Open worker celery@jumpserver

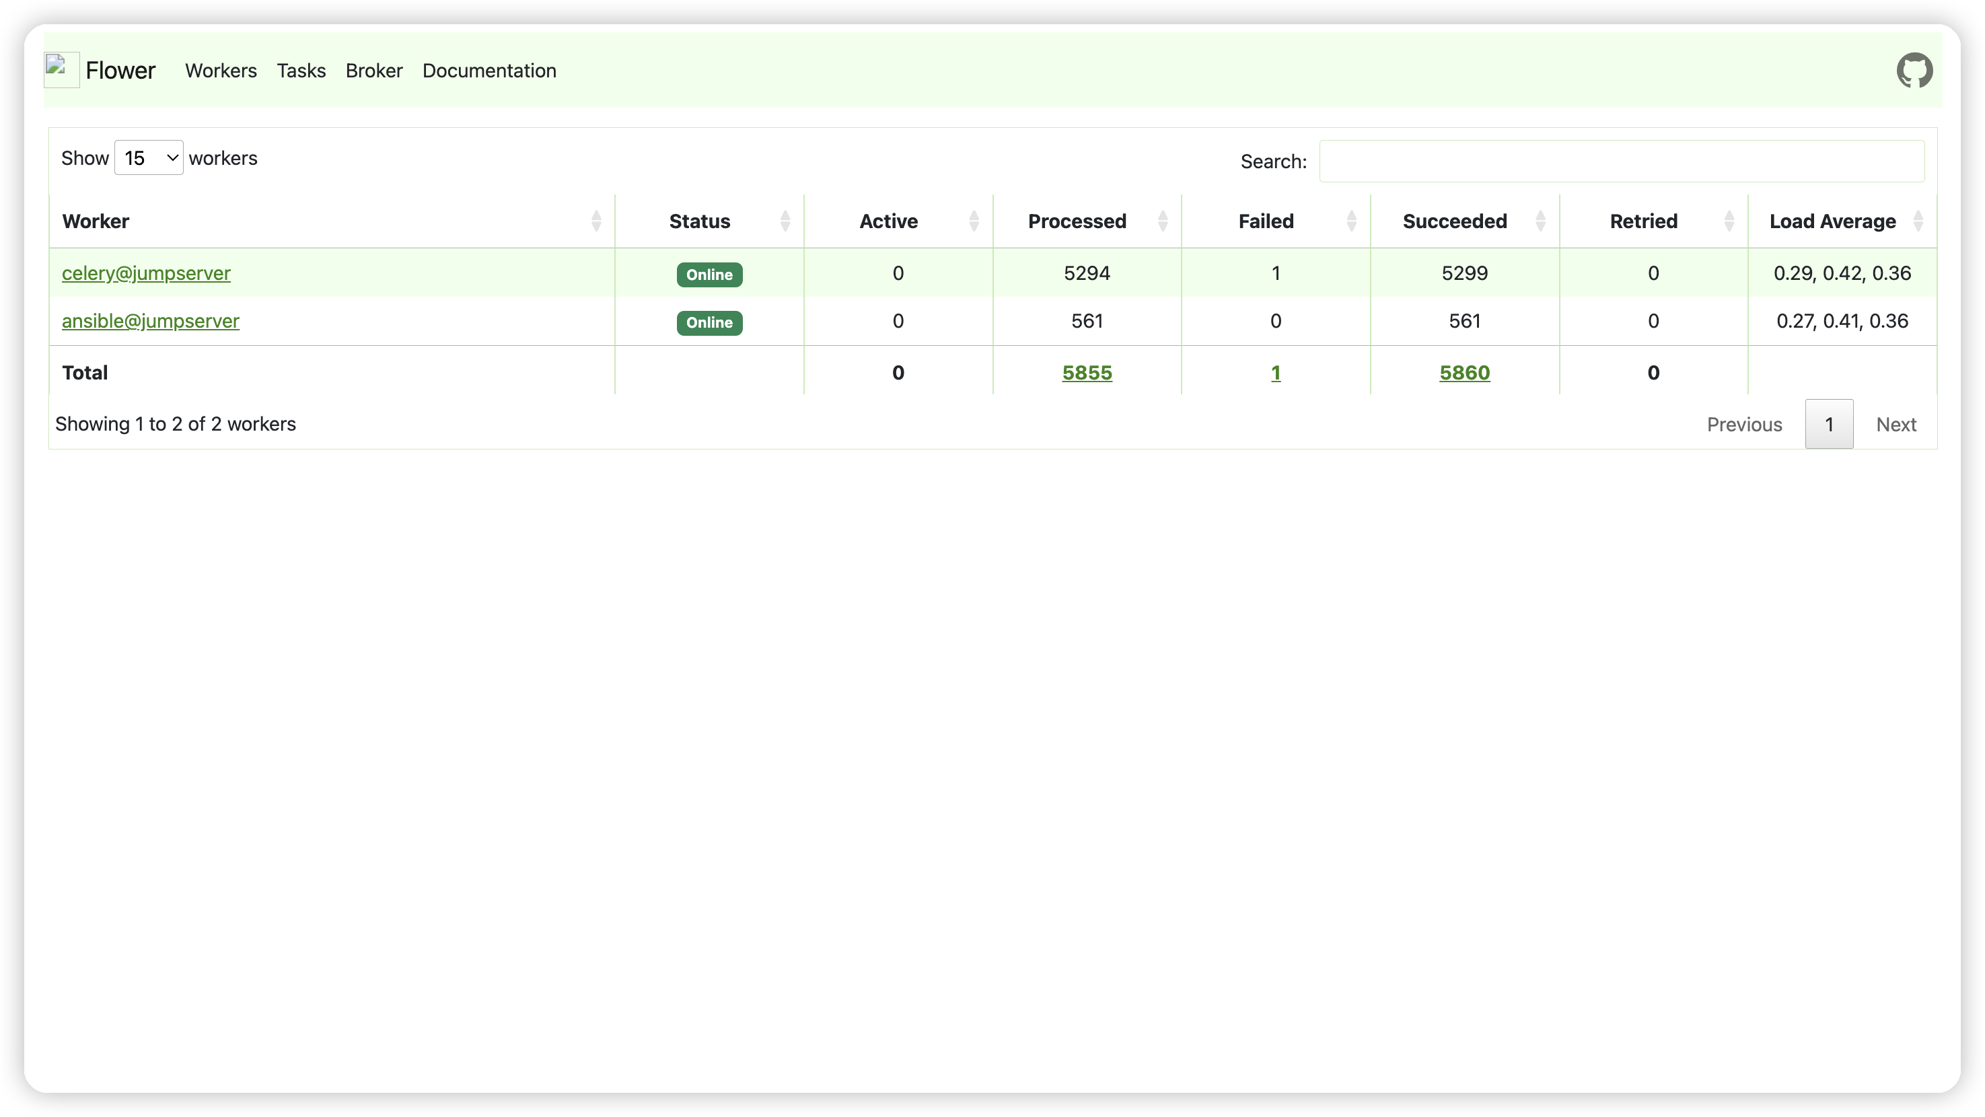pos(145,273)
